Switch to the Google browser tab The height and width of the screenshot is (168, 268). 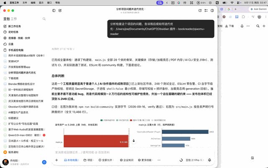[229, 9]
